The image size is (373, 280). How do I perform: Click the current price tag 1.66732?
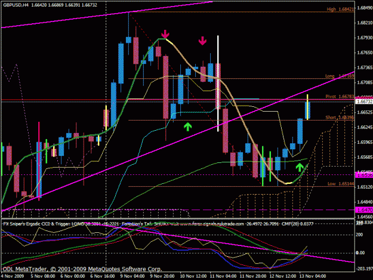pyautogui.click(x=364, y=101)
